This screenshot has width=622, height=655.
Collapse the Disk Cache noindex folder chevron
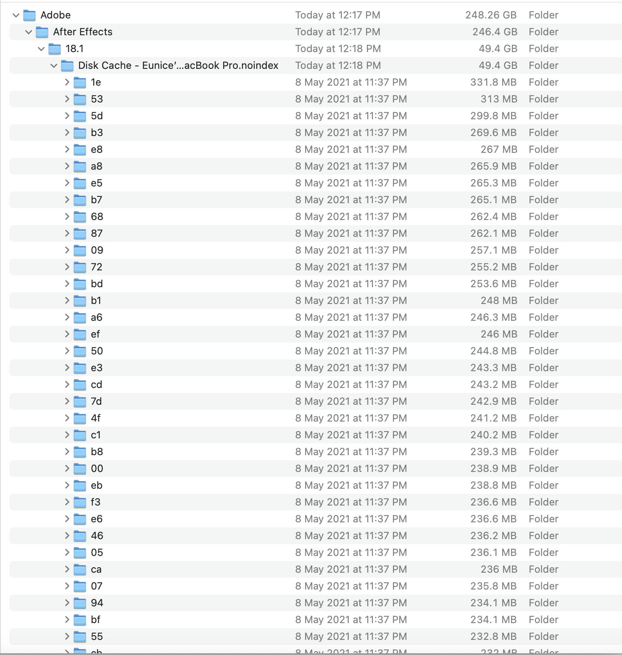click(54, 66)
